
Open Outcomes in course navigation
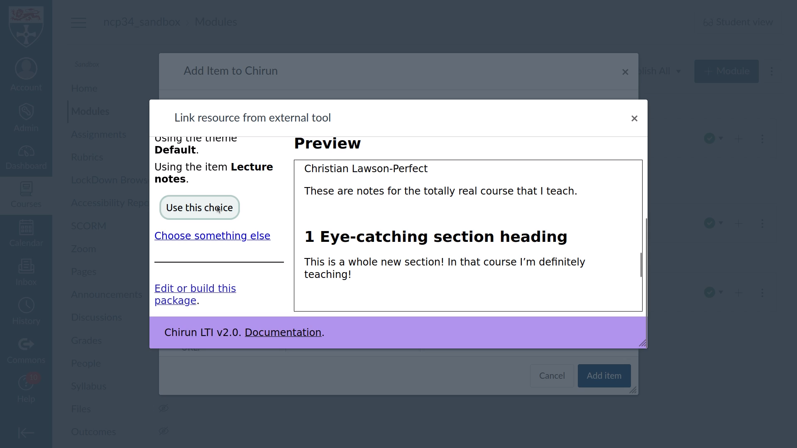(93, 432)
